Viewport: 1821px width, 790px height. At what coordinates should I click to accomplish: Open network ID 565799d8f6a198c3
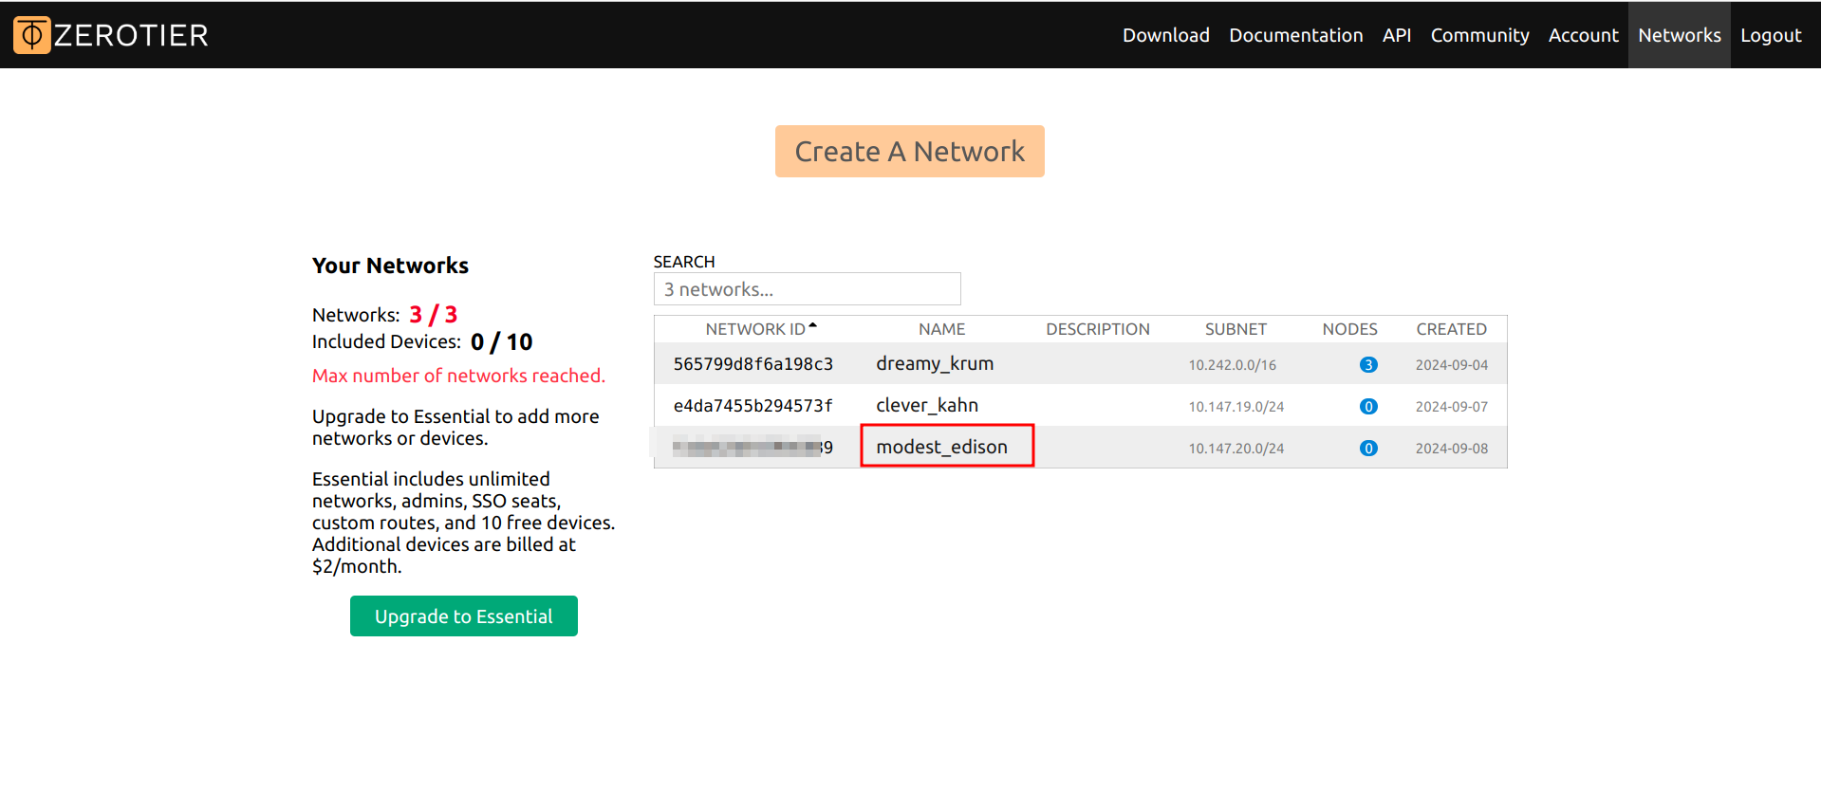pos(753,364)
